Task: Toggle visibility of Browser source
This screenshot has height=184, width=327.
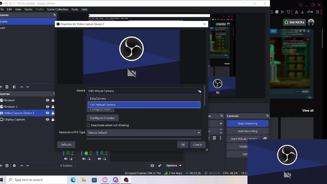Action: (x=48, y=100)
